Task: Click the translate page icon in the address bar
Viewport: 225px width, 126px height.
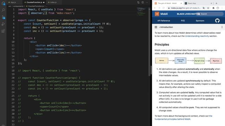Action: point(204,8)
